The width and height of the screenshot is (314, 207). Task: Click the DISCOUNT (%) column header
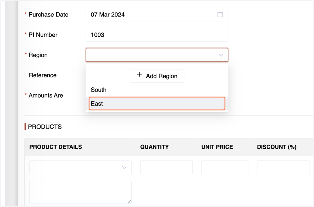pos(277,147)
